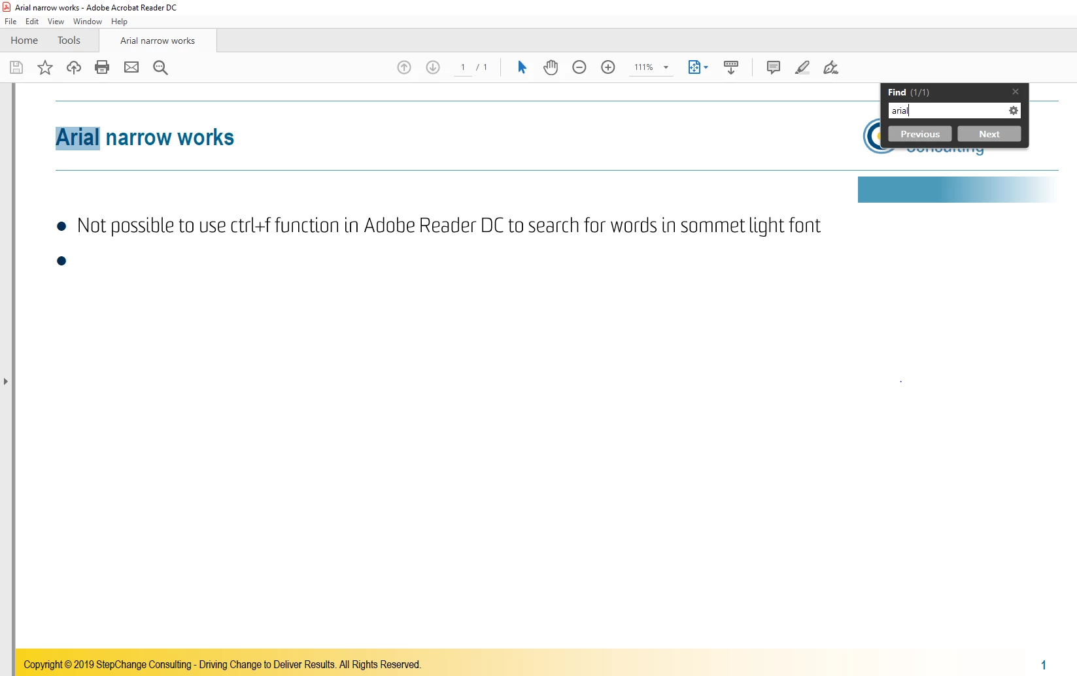Select the Arial narrow works document tab
Image resolution: width=1077 pixels, height=676 pixels.
coord(158,41)
